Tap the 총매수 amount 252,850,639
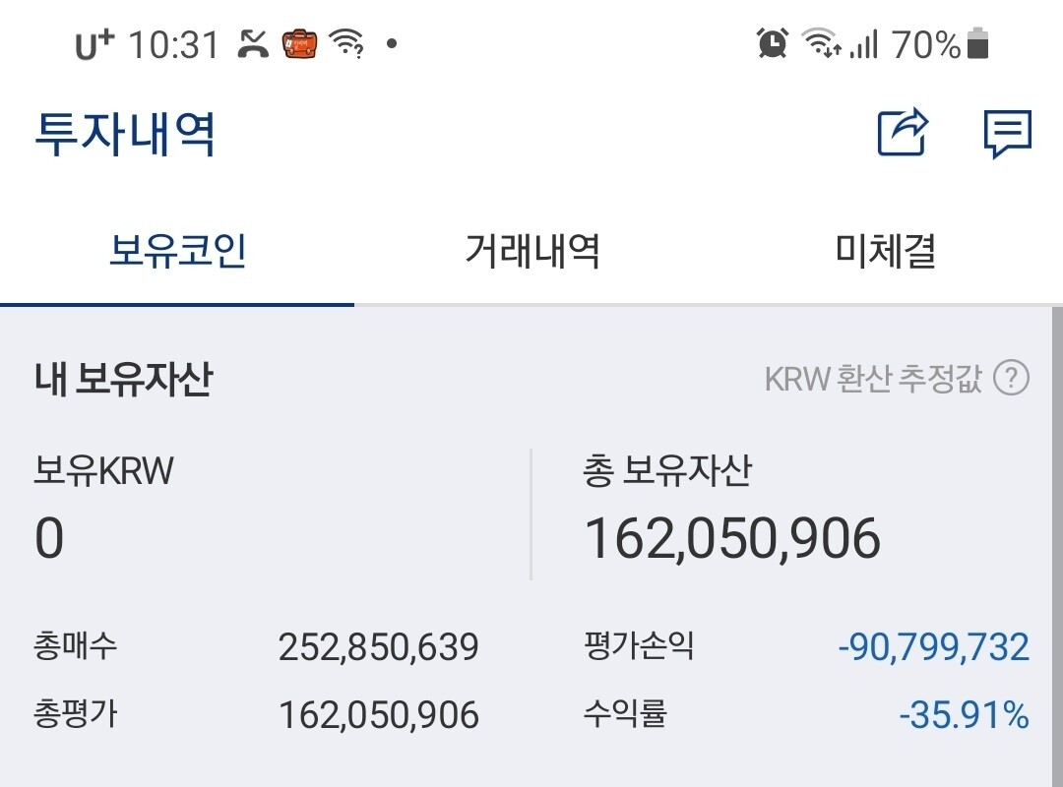 point(379,646)
